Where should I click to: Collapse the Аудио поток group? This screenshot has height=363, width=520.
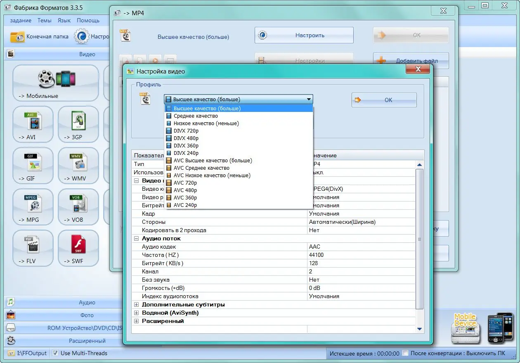point(136,238)
